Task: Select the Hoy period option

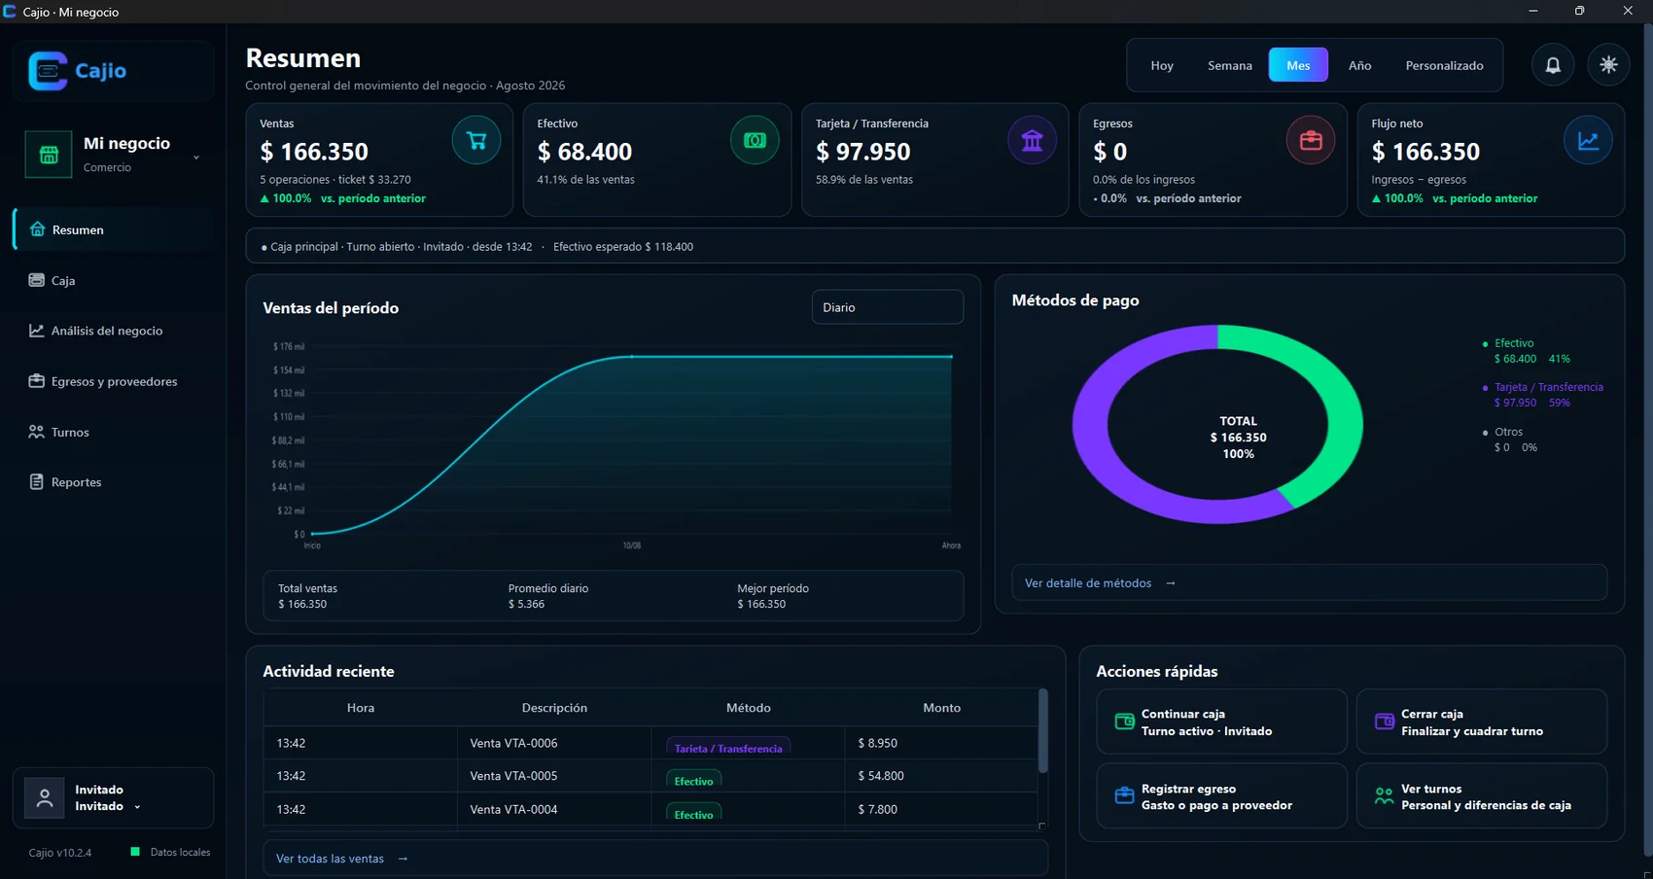Action: (x=1162, y=65)
